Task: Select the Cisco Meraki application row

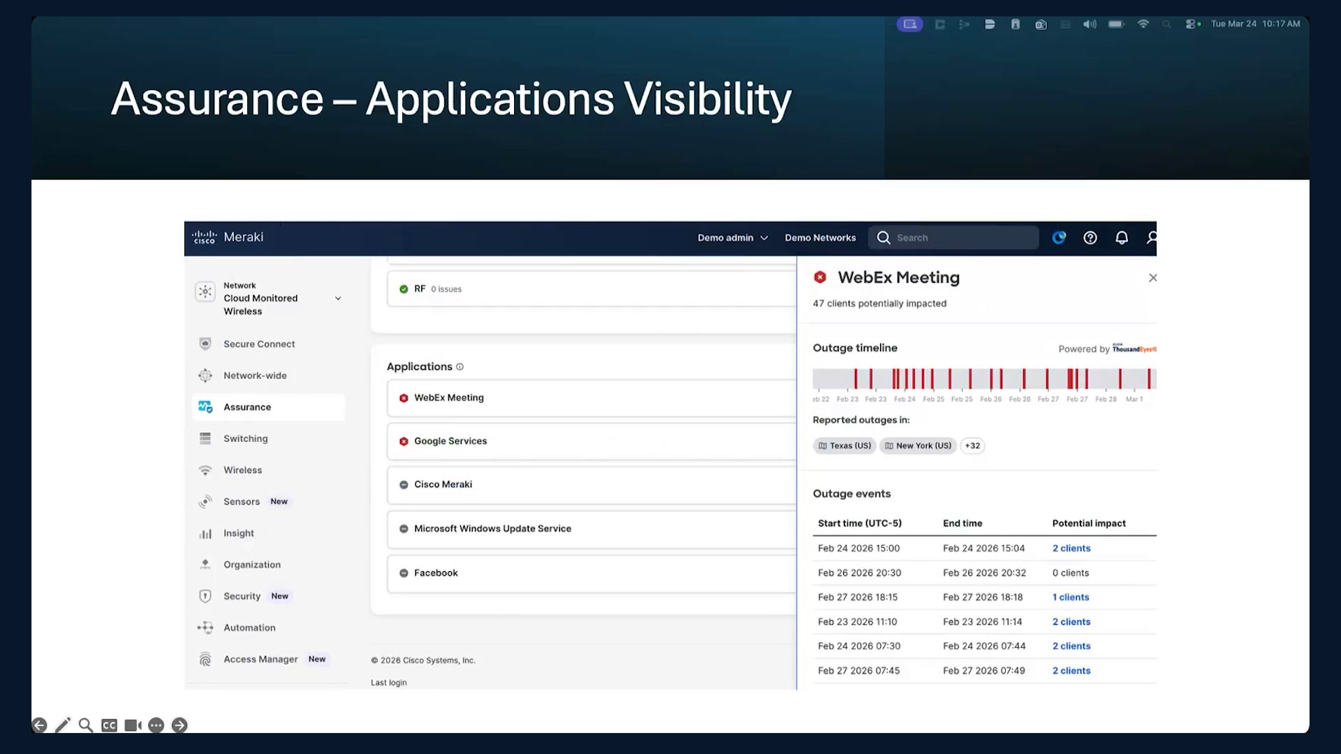Action: 592,485
